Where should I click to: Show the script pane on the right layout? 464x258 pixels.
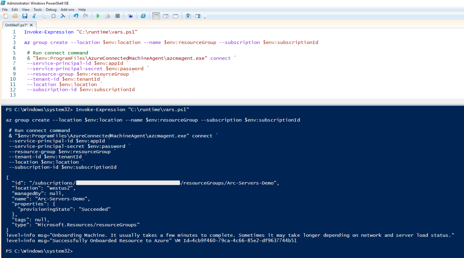coord(166,16)
